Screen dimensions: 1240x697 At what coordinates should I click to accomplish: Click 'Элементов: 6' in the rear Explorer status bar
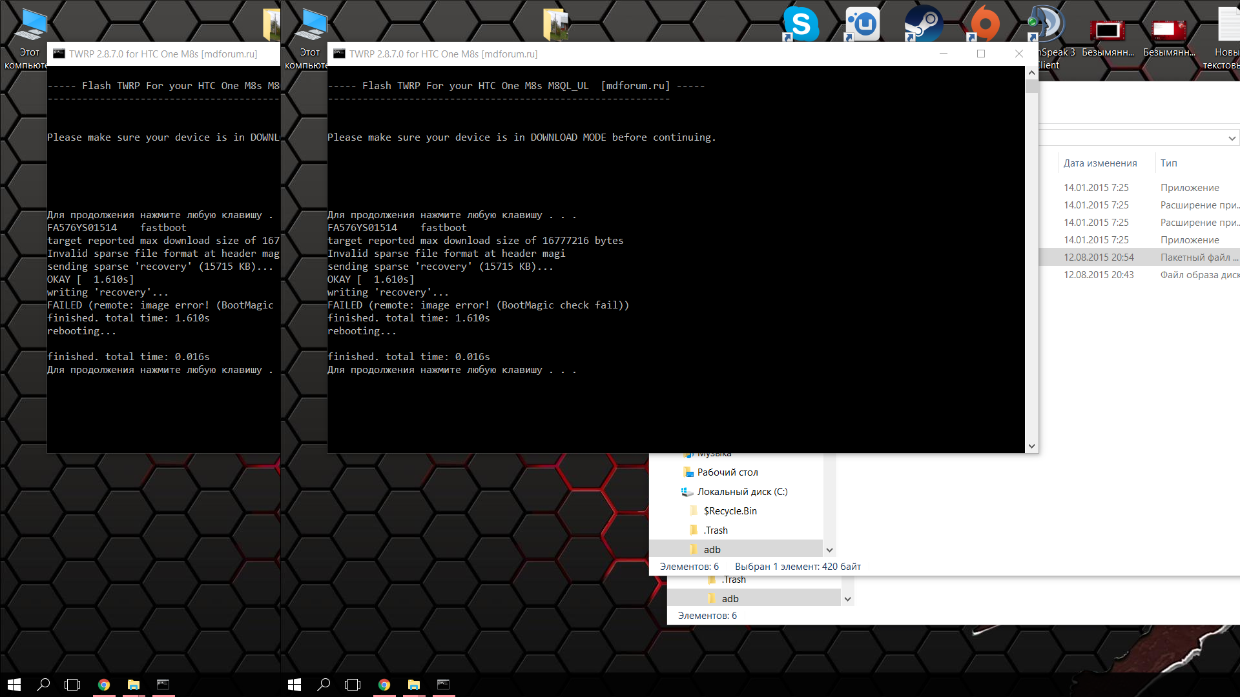coord(707,616)
